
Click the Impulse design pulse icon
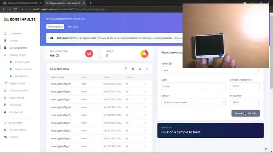pyautogui.click(x=5, y=55)
